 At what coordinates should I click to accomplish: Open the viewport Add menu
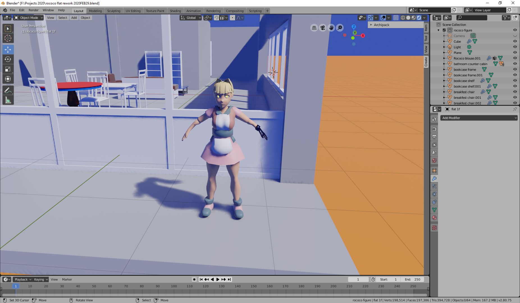[x=74, y=18]
